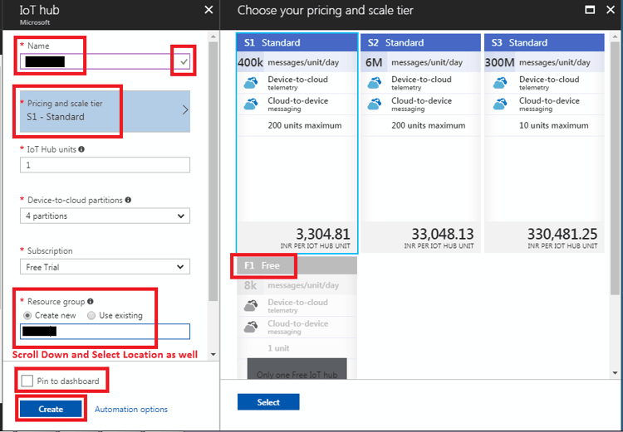Select Create new resource group option
This screenshot has height=432, width=623.
click(28, 315)
